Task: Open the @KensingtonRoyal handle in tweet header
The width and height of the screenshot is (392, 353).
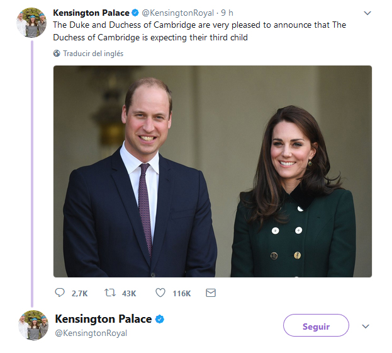Action: pos(177,13)
